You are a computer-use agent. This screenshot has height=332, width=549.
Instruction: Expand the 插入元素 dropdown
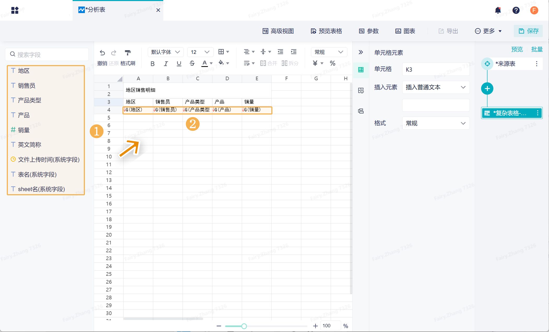(436, 87)
